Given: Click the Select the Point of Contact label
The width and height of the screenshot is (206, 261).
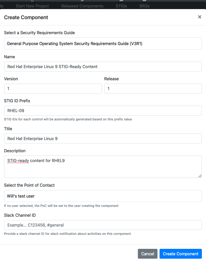Looking at the screenshot, I should (x=29, y=185).
